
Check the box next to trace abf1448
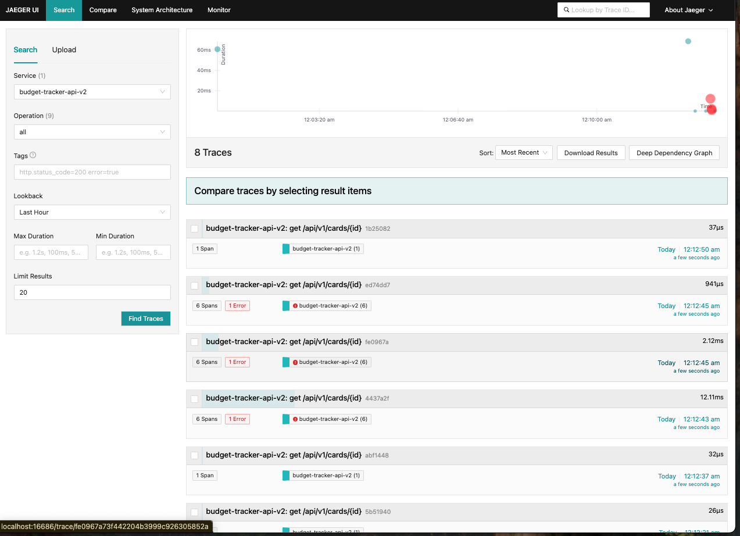click(195, 456)
